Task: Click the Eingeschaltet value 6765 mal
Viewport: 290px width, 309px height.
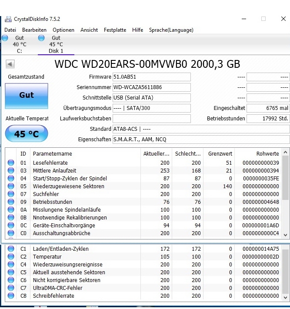Action: (x=268, y=108)
